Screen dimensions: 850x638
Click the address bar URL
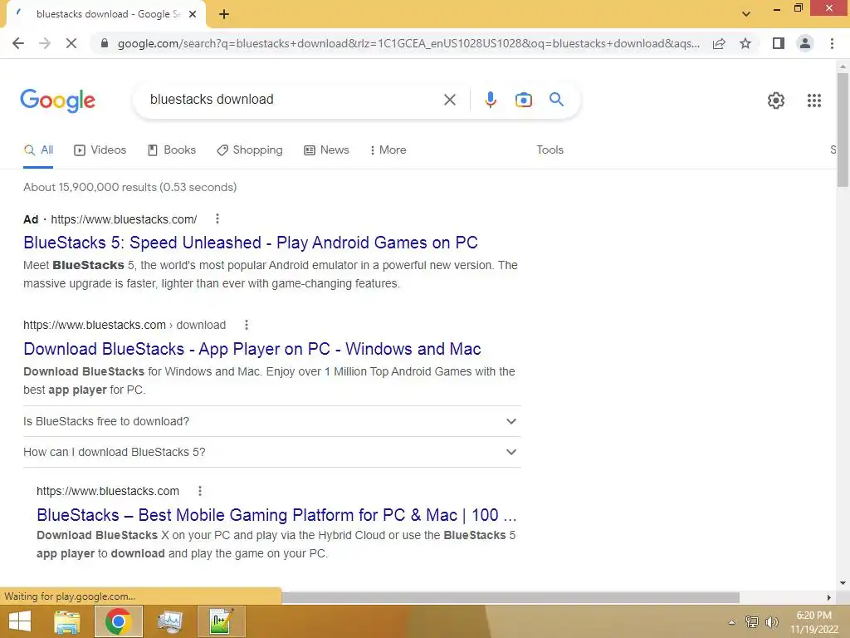point(408,43)
